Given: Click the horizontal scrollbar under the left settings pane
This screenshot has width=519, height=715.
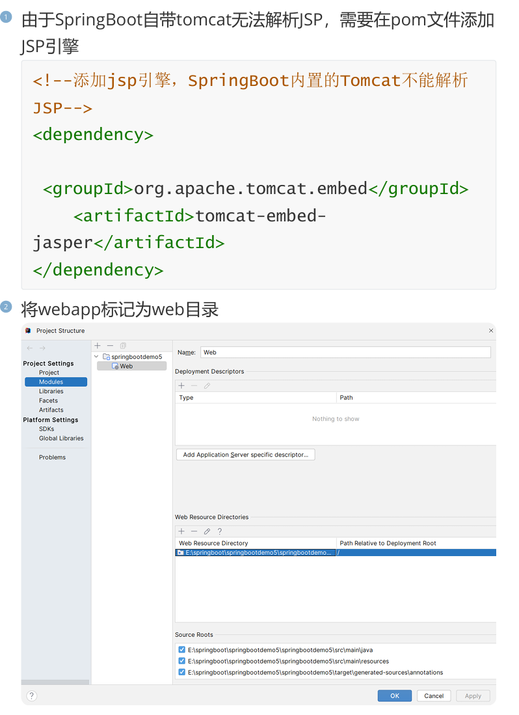Looking at the screenshot, I should (x=55, y=682).
